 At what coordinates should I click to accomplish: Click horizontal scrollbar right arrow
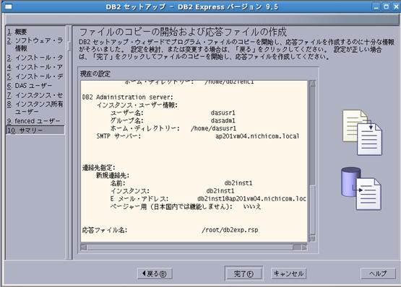(x=304, y=247)
